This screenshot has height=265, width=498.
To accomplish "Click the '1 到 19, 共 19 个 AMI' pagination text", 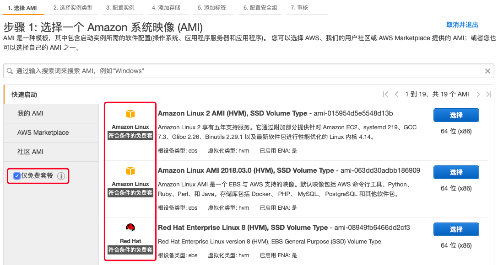I will [437, 94].
